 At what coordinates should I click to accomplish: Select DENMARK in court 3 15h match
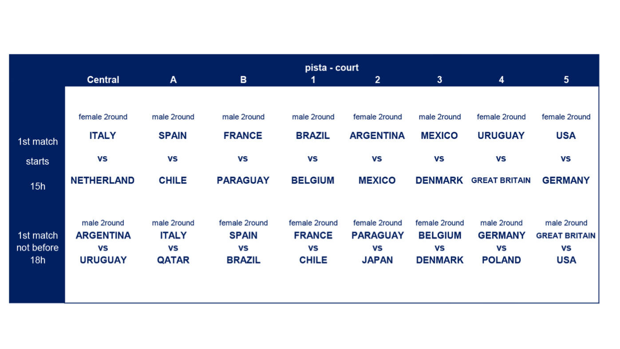click(439, 180)
